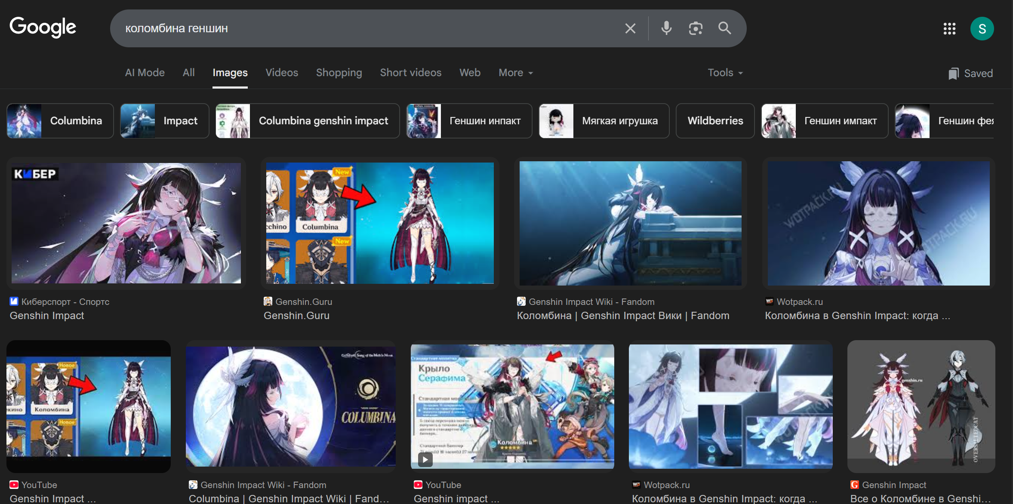
Task: Open the Киберспорт Columbina image result
Action: tap(126, 223)
